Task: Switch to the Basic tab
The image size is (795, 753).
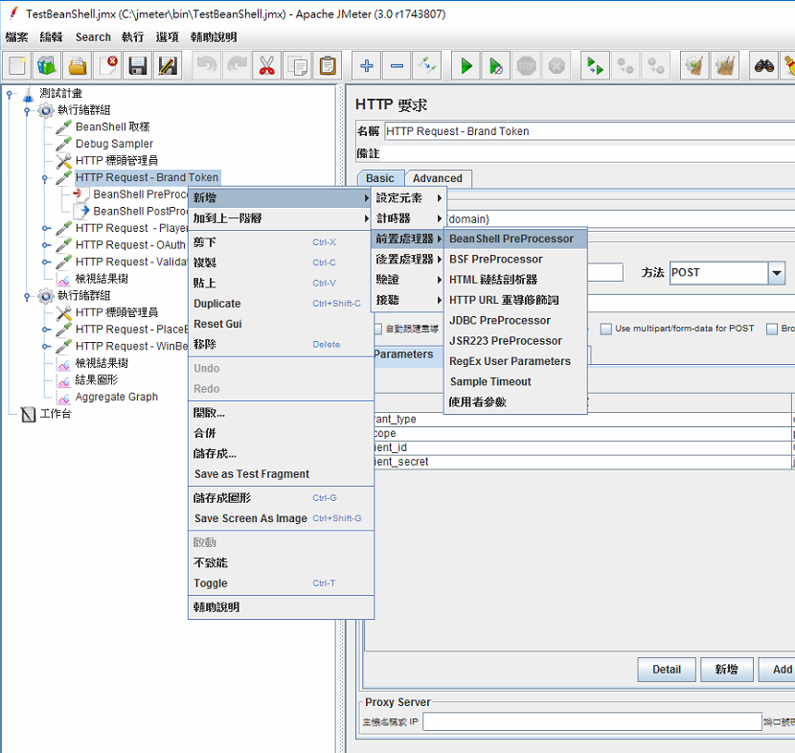Action: click(x=380, y=178)
